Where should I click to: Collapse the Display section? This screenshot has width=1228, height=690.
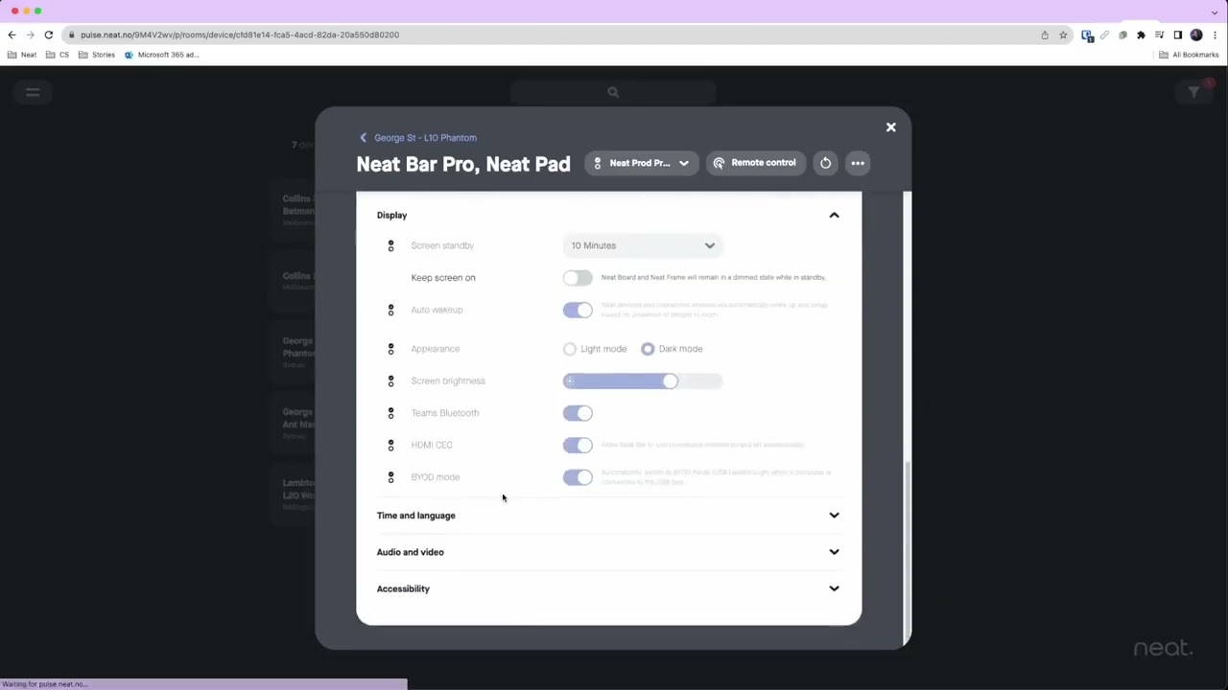pyautogui.click(x=834, y=216)
